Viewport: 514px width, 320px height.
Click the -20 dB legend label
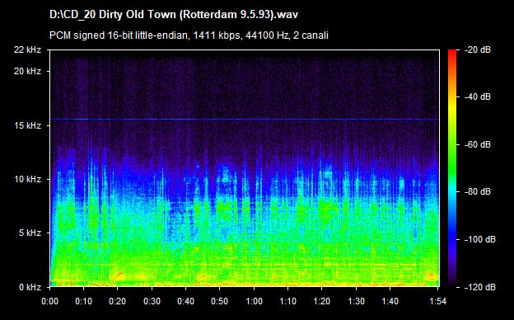coord(478,49)
